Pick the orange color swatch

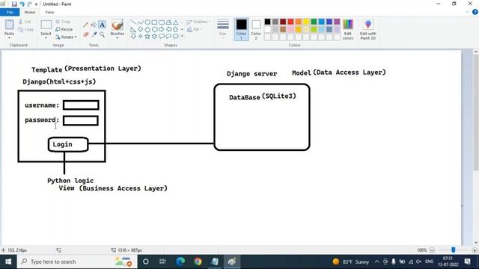pos(299,22)
